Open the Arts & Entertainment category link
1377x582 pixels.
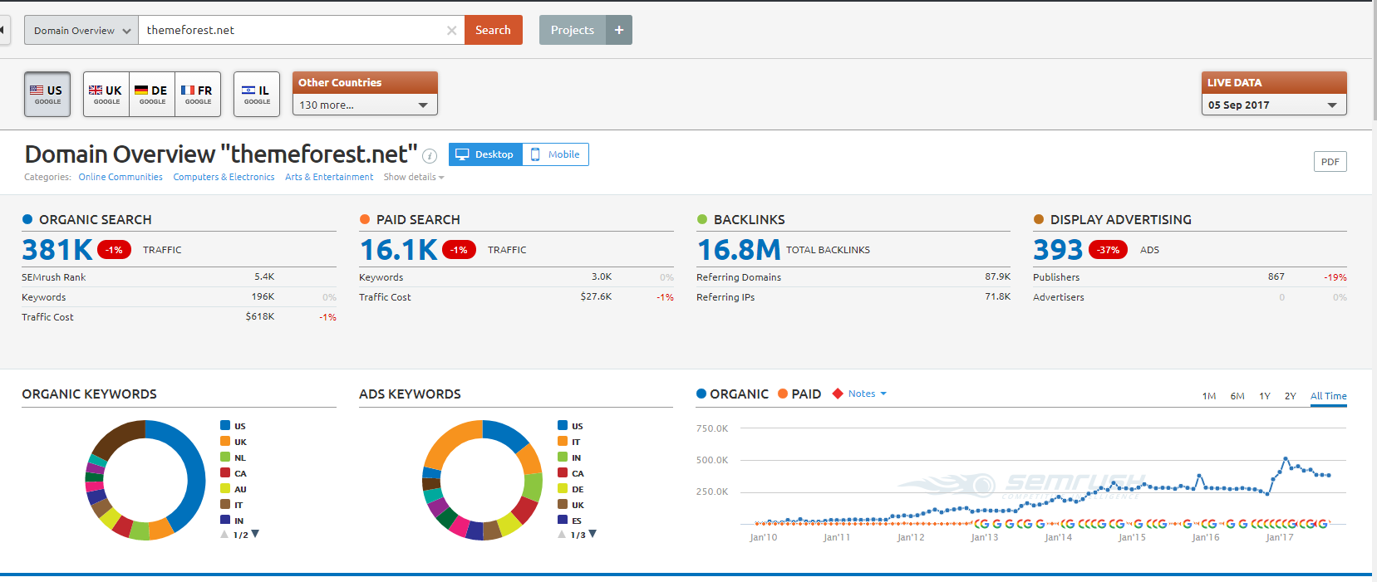tap(329, 177)
